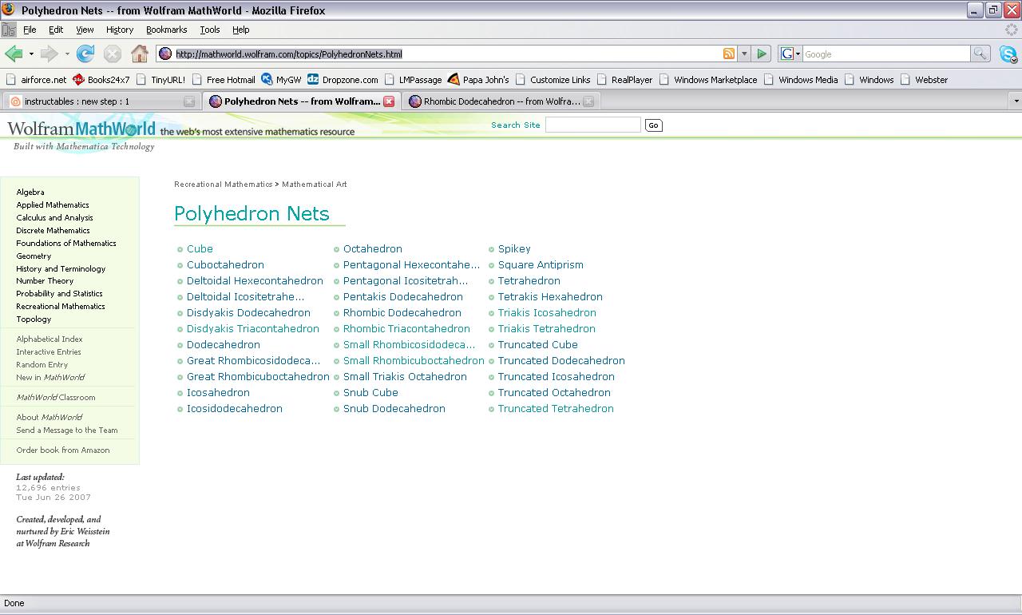Open the Webster bookmark
The width and height of the screenshot is (1022, 615).
(x=924, y=80)
